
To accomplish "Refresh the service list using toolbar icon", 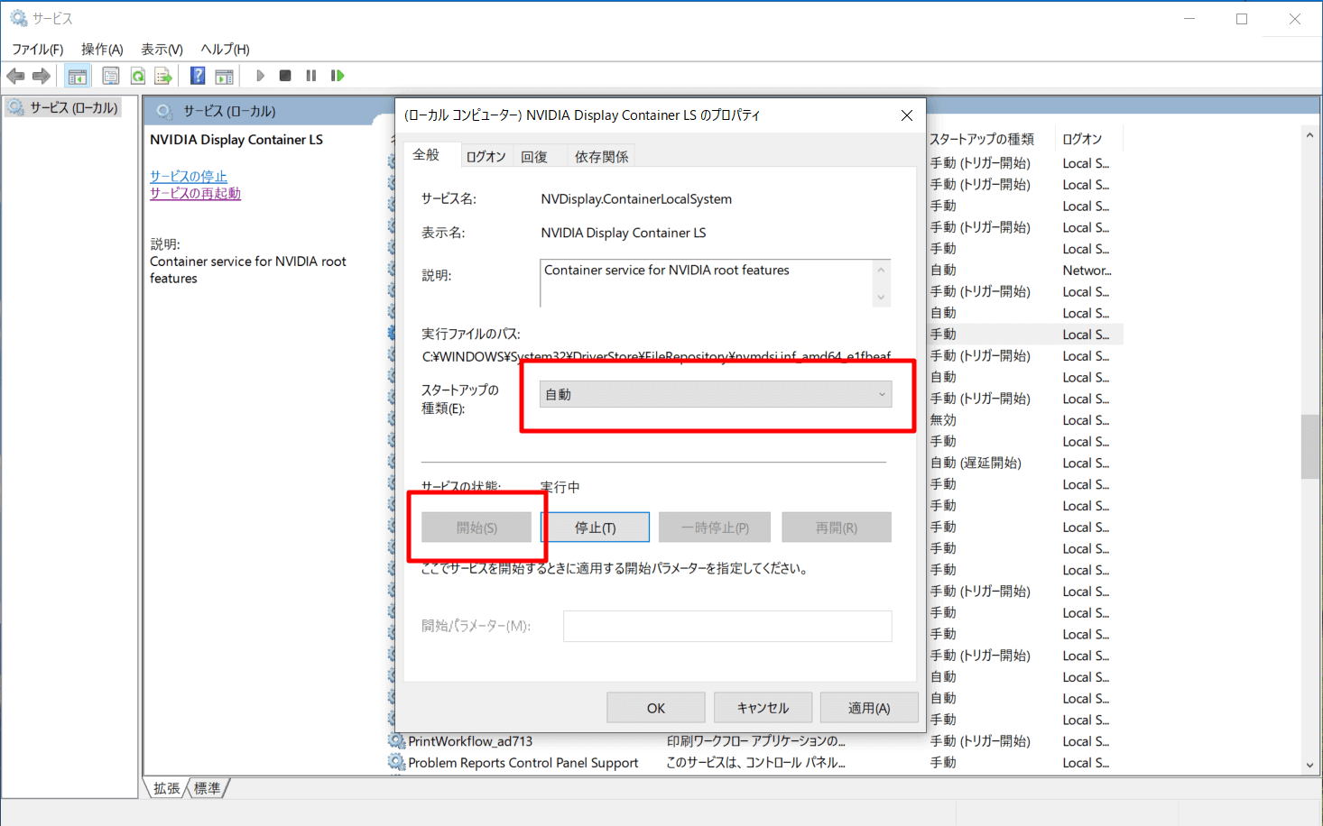I will pyautogui.click(x=137, y=75).
